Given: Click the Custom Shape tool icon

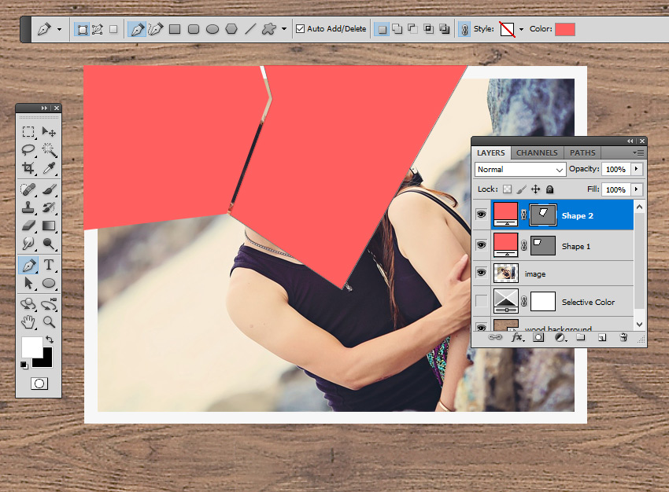Looking at the screenshot, I should 268,29.
